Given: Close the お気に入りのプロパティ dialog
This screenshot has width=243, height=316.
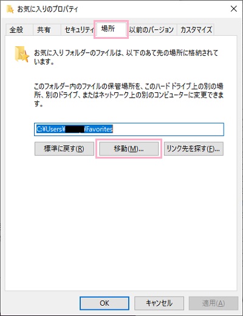Looking at the screenshot, I should pos(234,9).
